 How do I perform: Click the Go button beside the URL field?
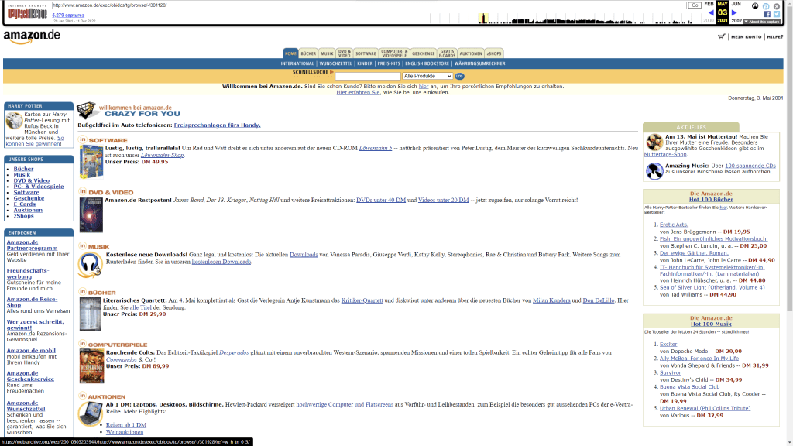click(695, 5)
